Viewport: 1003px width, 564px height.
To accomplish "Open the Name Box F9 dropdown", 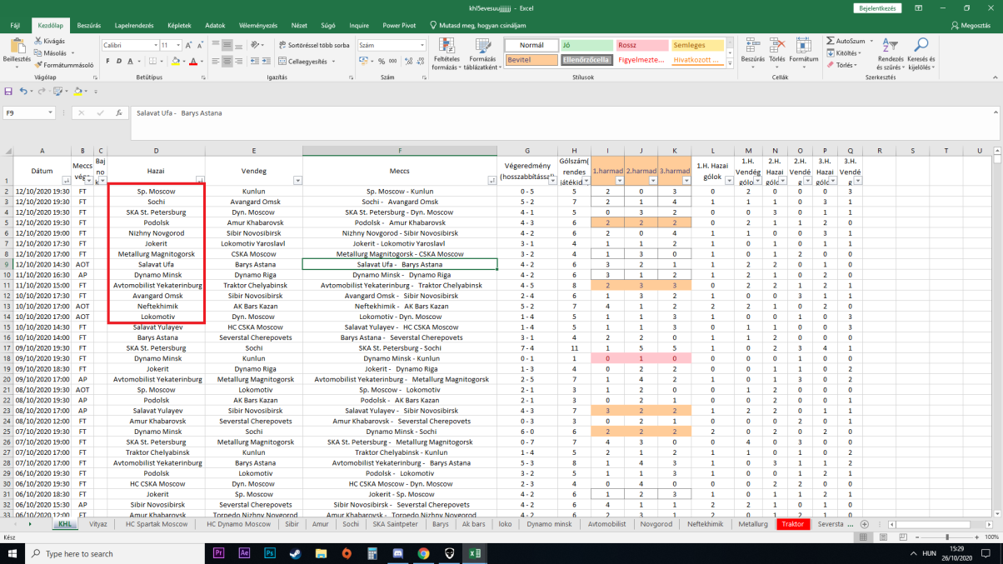I will click(x=50, y=112).
